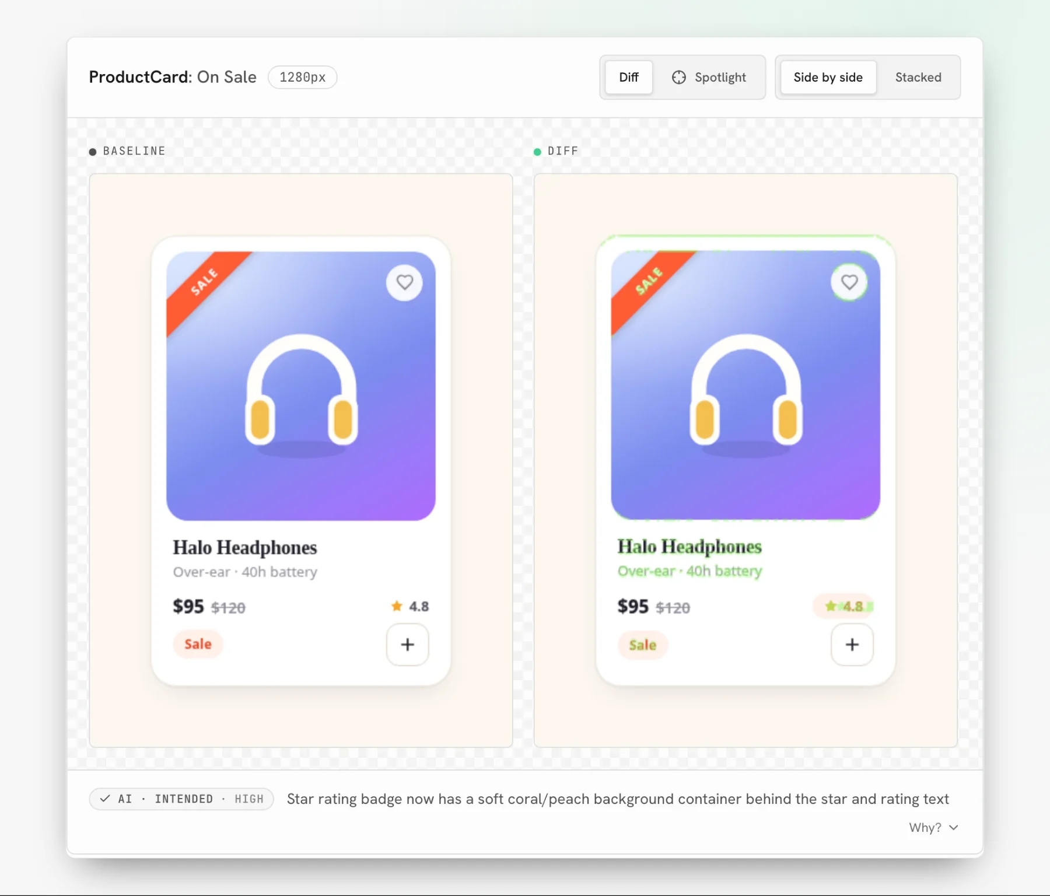
Task: Click the BASELINE label
Action: pos(134,151)
